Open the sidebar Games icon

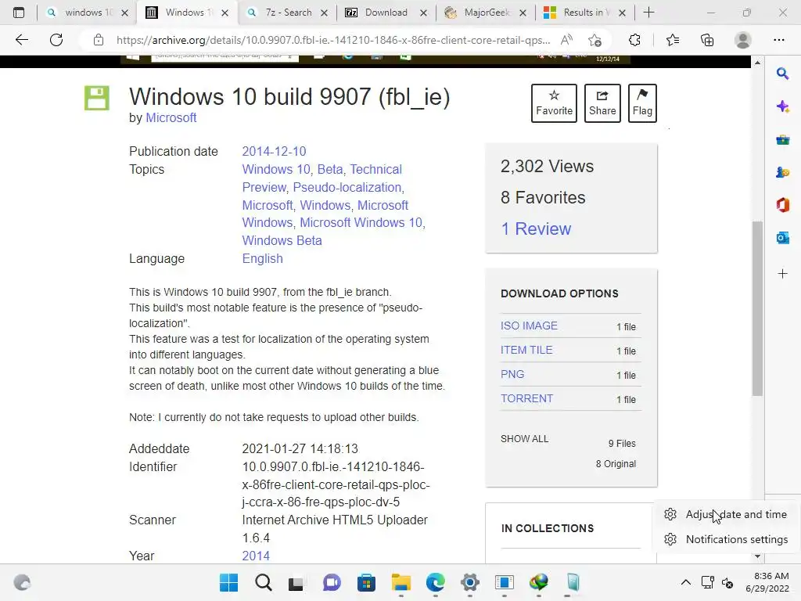[782, 172]
